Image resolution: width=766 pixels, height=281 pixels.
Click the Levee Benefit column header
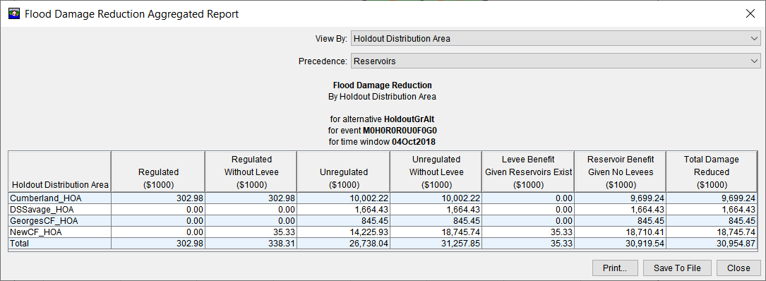tap(528, 172)
